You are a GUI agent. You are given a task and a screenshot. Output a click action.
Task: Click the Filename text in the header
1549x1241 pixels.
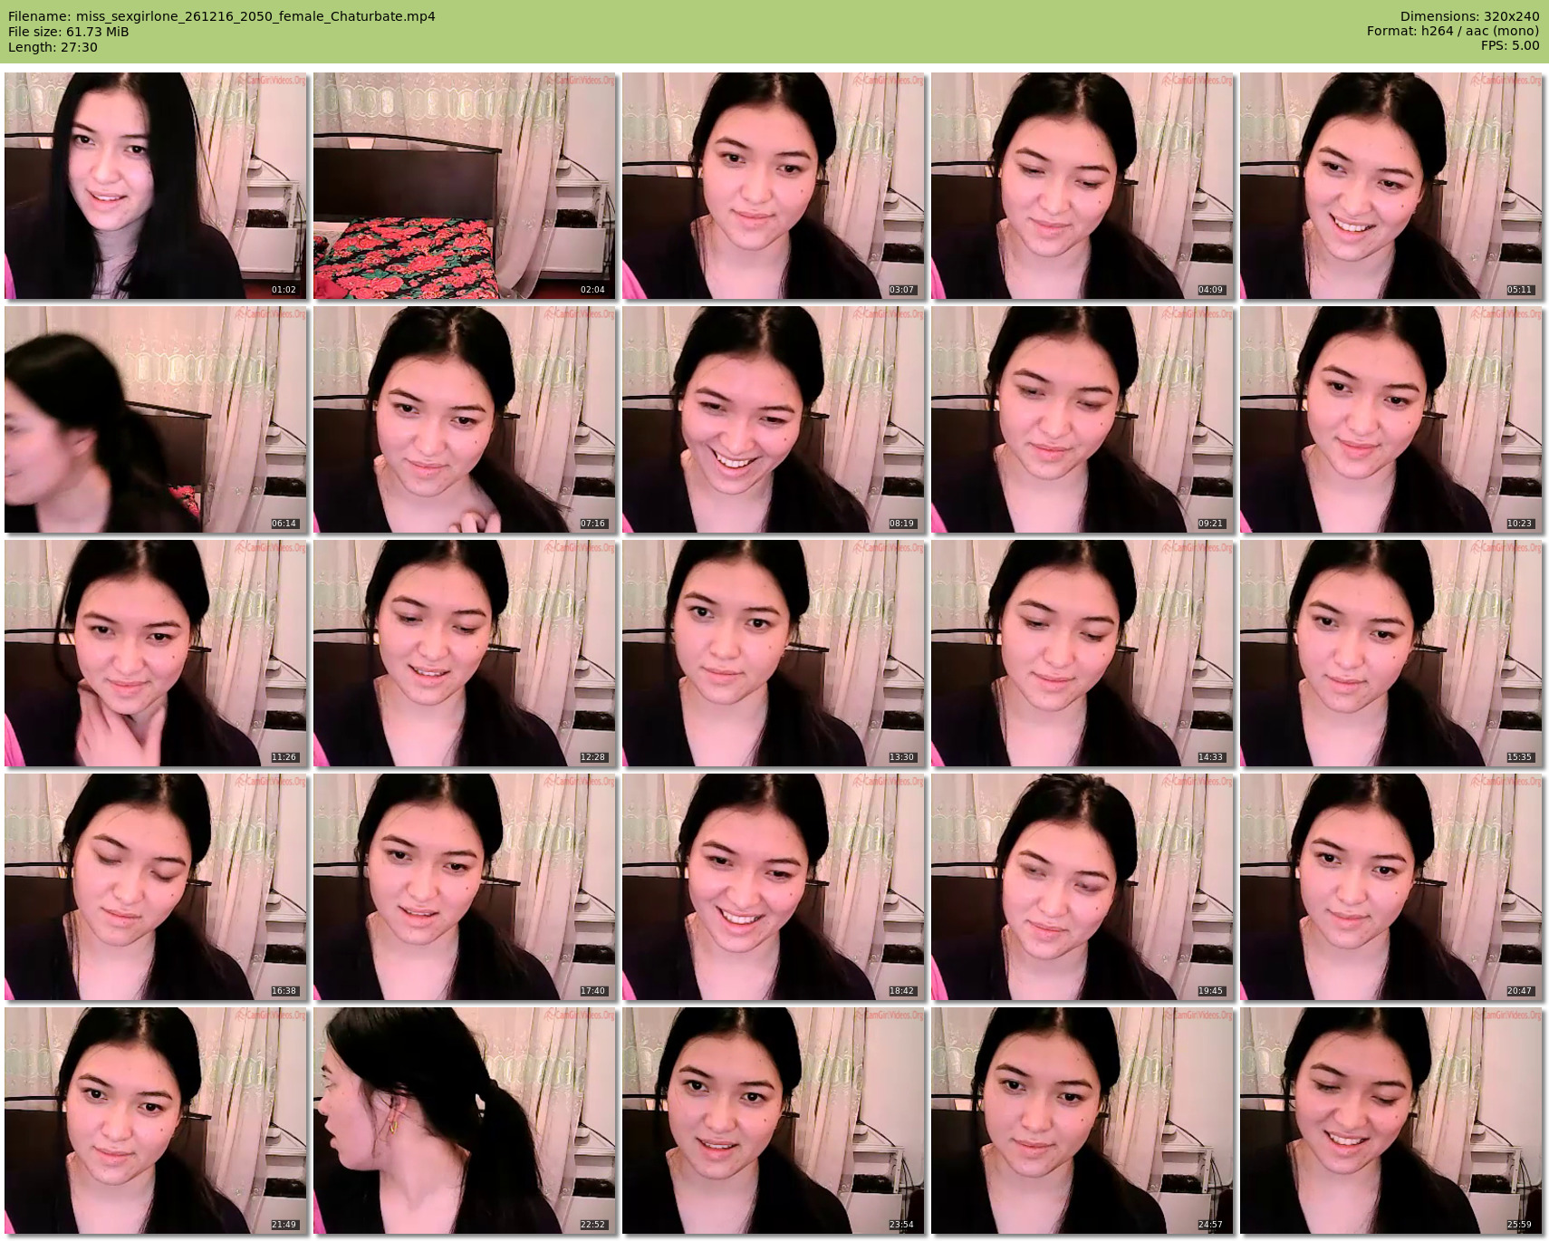[222, 16]
